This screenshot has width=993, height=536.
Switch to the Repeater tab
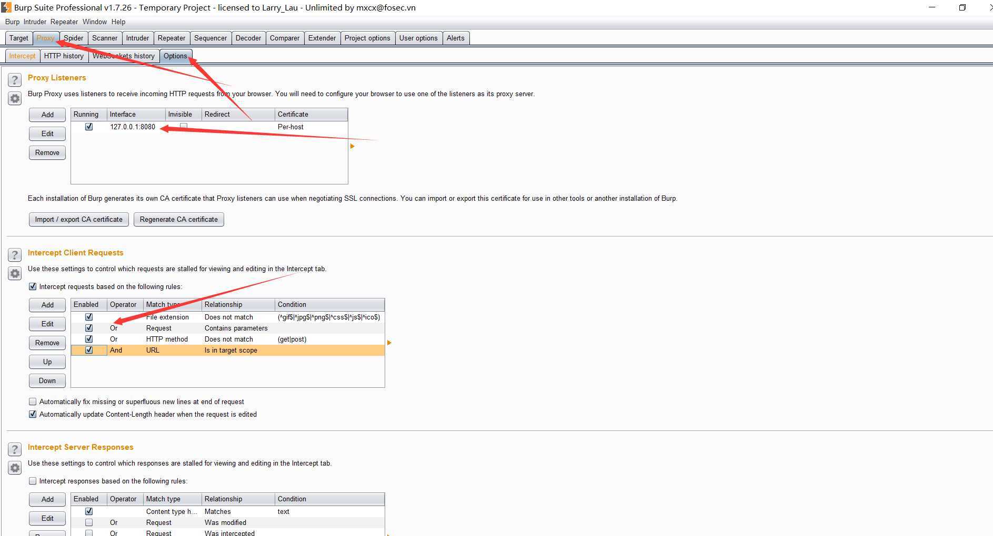[x=172, y=38]
